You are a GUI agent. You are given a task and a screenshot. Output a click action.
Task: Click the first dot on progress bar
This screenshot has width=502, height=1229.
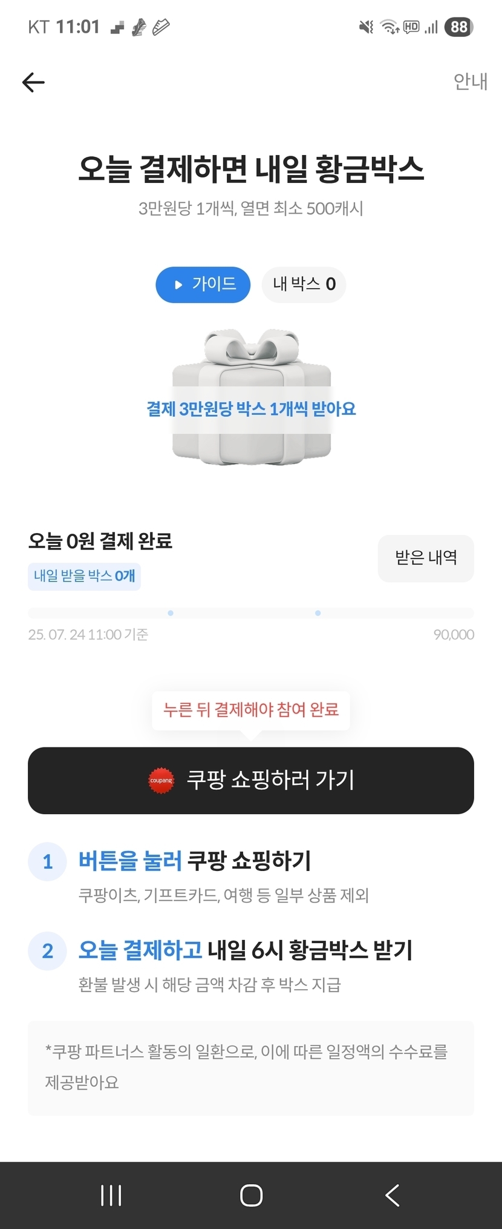171,613
